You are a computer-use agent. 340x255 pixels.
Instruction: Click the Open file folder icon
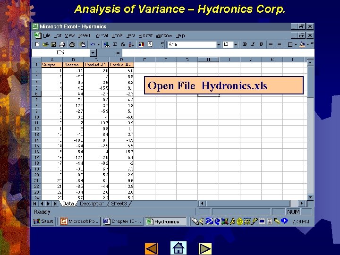pos(45,44)
